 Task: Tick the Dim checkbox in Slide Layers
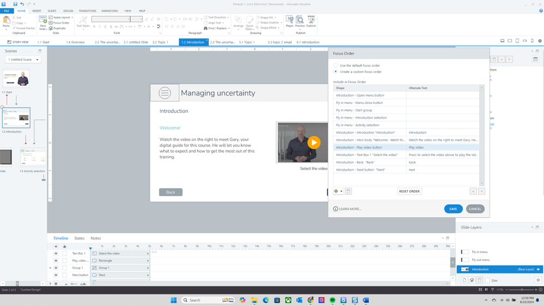487,280
